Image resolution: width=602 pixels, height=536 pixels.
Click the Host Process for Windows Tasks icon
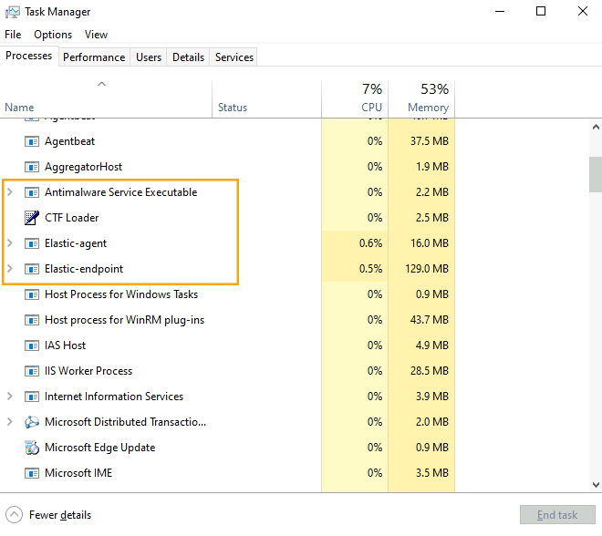pos(32,294)
